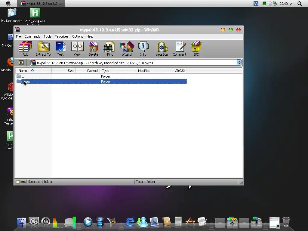308x231 pixels.
Task: Click the archive path text field
Action: click(134, 63)
